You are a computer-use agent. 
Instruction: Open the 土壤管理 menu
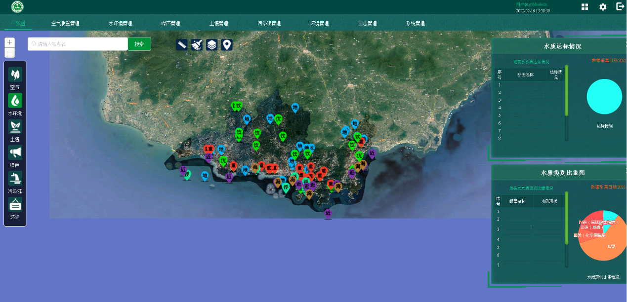click(x=218, y=23)
